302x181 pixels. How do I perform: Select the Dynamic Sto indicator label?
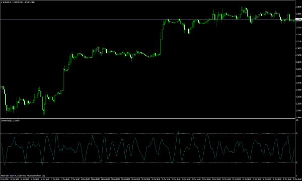pos(10,121)
